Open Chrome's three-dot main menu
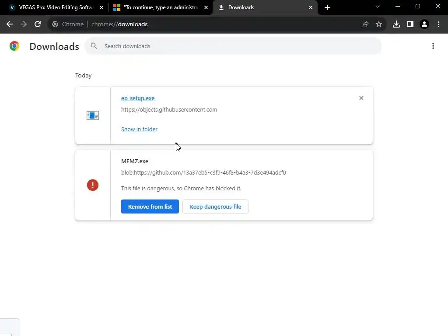Image resolution: width=448 pixels, height=336 pixels. [438, 24]
